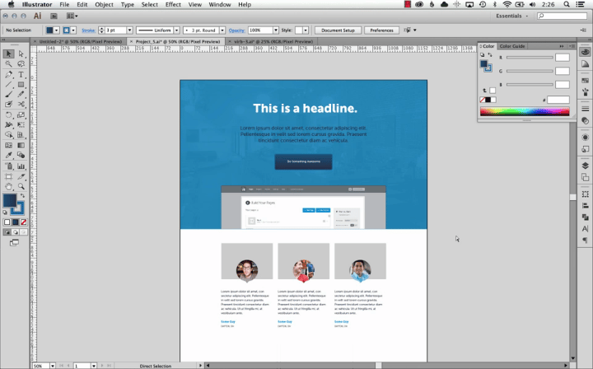
Task: Select the Pen tool
Action: (x=8, y=74)
